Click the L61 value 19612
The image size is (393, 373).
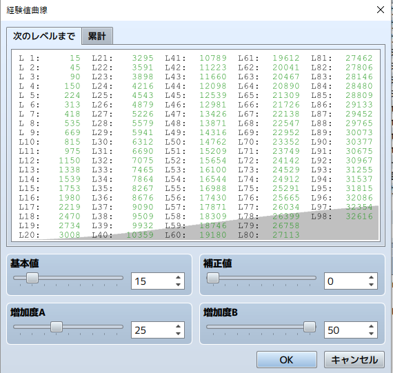(x=286, y=58)
